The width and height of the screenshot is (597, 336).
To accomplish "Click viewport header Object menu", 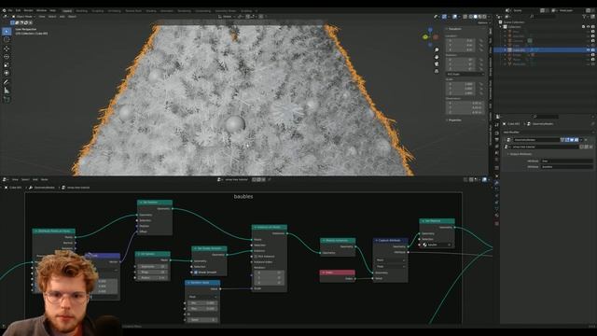I will 72,17.
